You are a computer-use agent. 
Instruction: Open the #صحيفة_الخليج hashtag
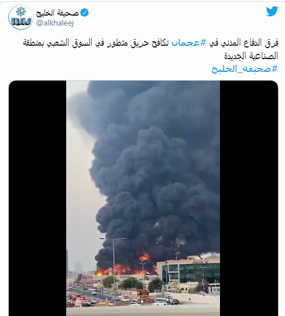[245, 69]
